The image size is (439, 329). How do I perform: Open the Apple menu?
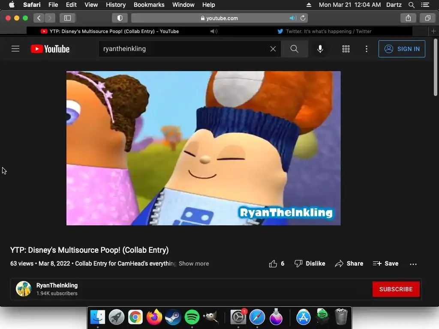click(x=12, y=5)
